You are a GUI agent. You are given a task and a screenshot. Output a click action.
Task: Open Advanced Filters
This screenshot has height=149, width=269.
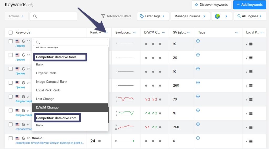pyautogui.click(x=116, y=16)
